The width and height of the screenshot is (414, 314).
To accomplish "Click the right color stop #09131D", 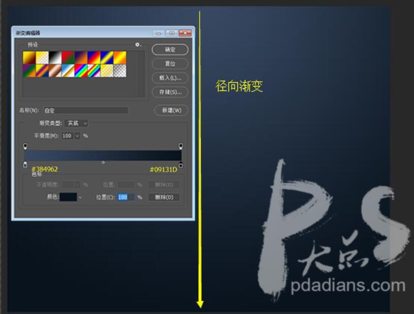I will 180,165.
